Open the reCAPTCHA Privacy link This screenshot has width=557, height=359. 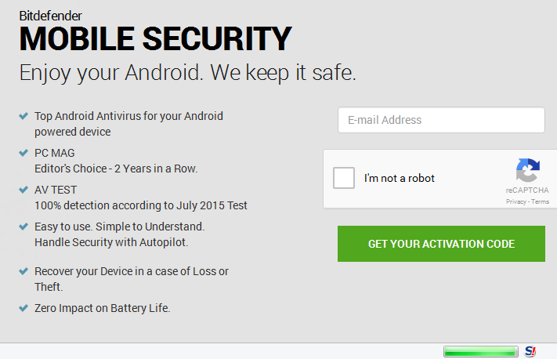click(515, 201)
